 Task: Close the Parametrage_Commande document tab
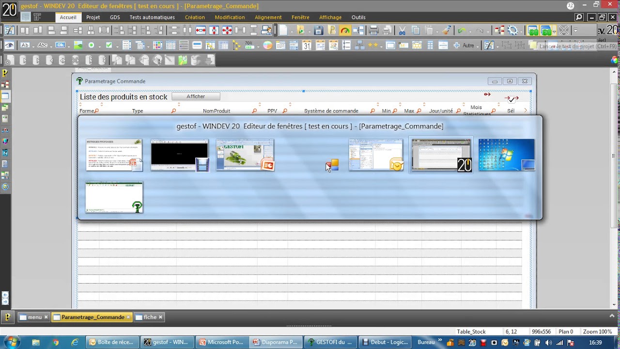click(x=128, y=317)
